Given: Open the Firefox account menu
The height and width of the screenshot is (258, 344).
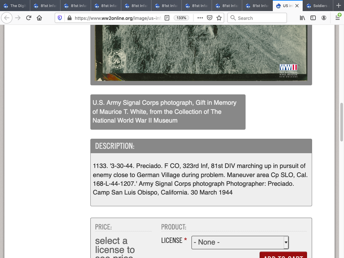Looking at the screenshot, I should [x=324, y=18].
